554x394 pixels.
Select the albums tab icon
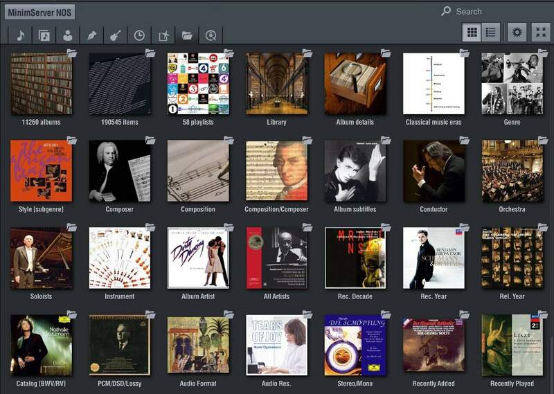click(x=44, y=35)
